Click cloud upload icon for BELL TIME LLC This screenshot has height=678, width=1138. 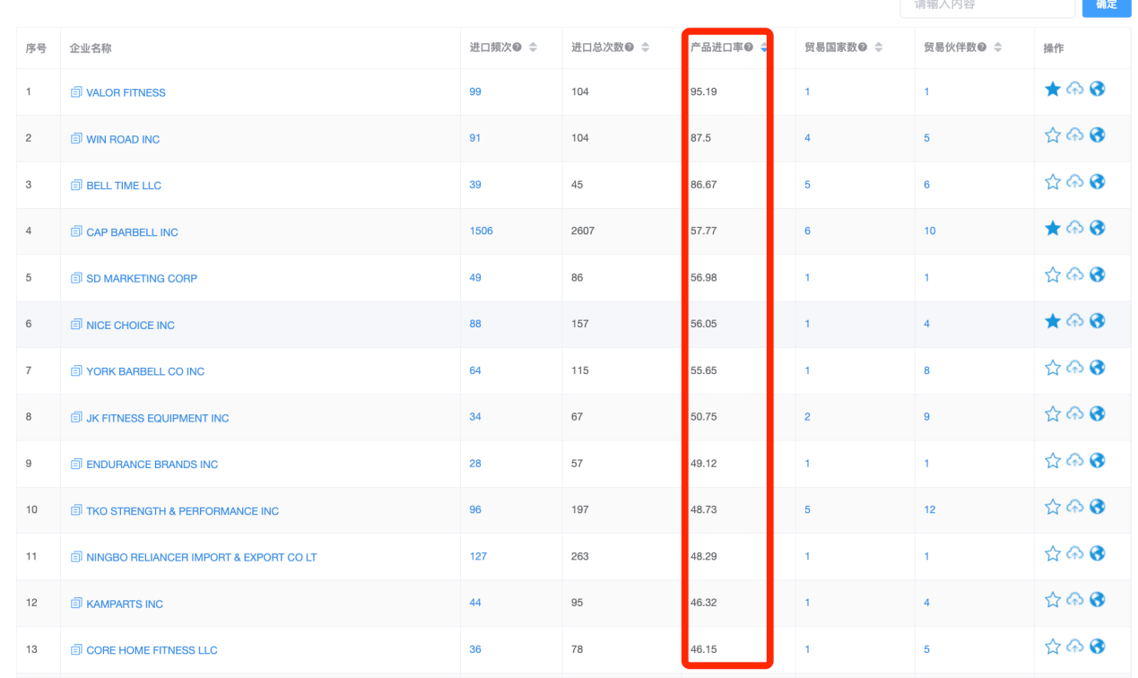coord(1075,182)
